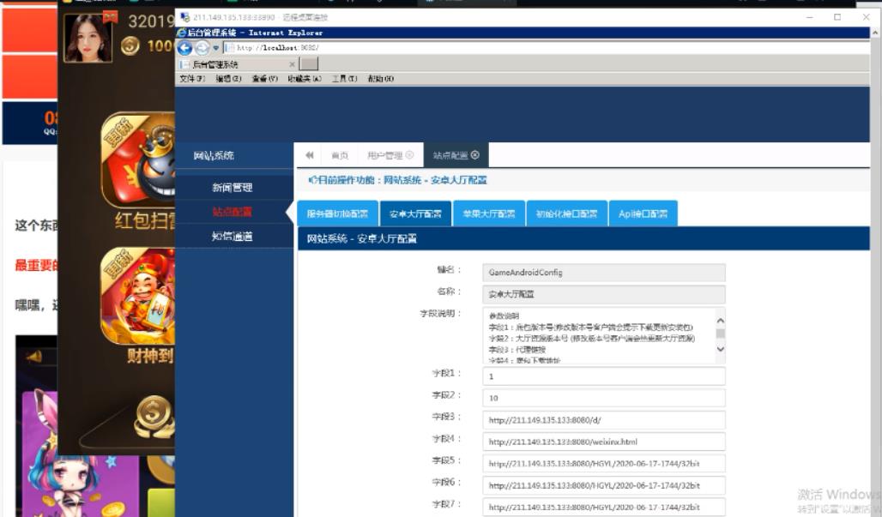Click the gold coin icon beside balance
The height and width of the screenshot is (517, 882).
[x=130, y=46]
